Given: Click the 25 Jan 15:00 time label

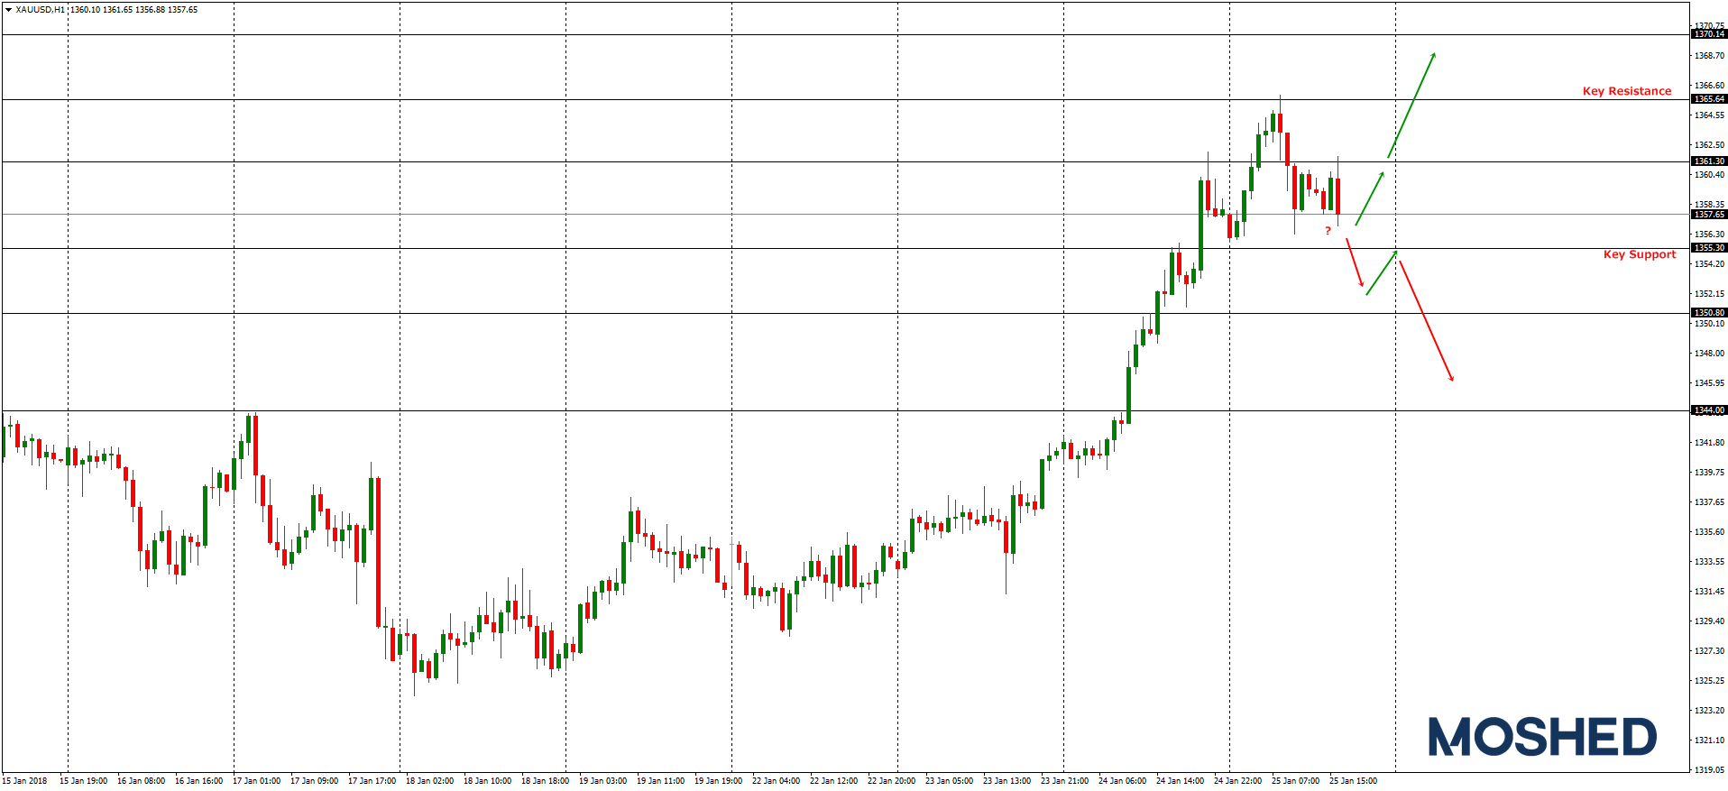Looking at the screenshot, I should (1353, 781).
